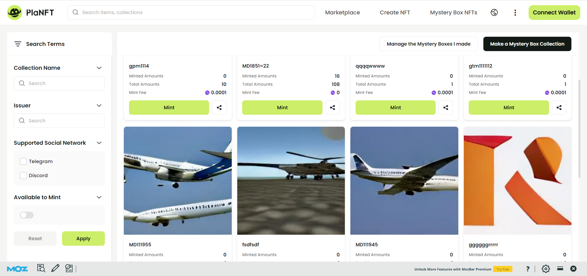Screen dimensions: 587x276
Task: Collapse the Available to Mint section
Action: click(99, 197)
